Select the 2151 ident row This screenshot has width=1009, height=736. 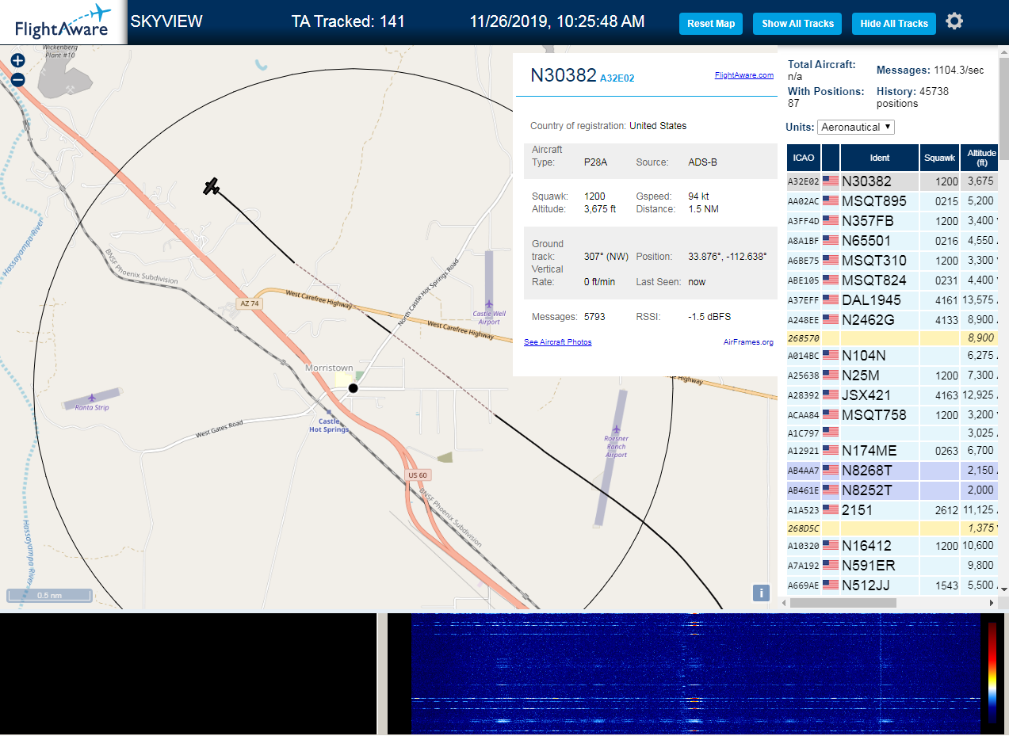tap(892, 510)
